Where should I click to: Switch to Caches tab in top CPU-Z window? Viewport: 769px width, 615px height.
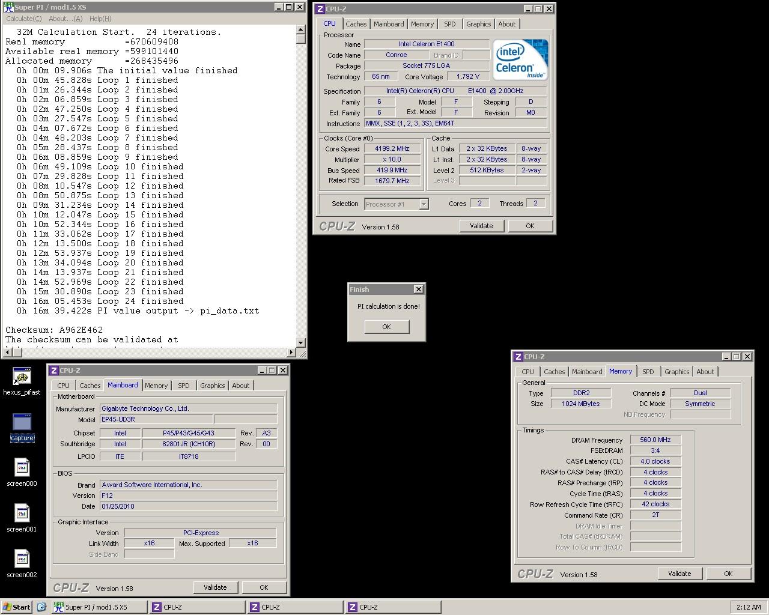point(356,24)
